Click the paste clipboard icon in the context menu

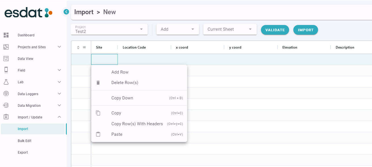(x=98, y=134)
